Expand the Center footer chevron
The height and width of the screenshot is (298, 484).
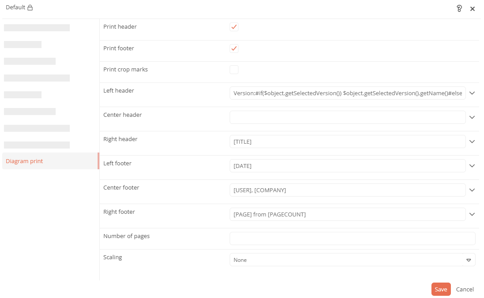[472, 190]
